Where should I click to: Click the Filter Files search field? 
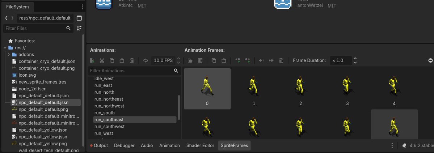tap(38, 28)
